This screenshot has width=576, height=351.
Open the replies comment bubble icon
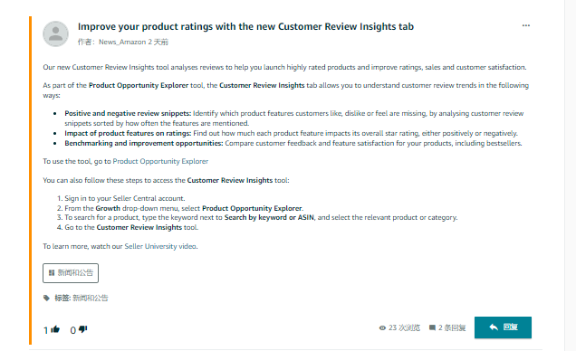pyautogui.click(x=432, y=327)
